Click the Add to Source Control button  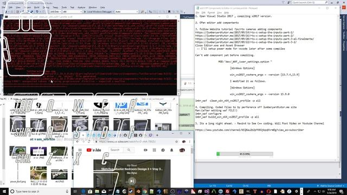click(x=331, y=186)
